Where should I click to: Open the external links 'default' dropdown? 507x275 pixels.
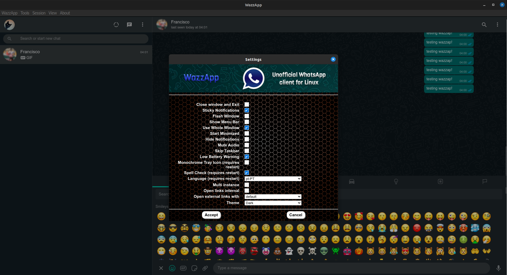click(x=273, y=197)
